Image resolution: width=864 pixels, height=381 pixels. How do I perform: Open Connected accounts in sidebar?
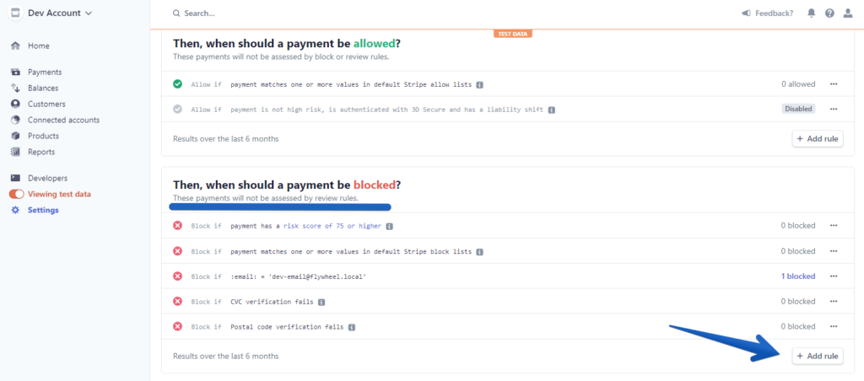(64, 120)
